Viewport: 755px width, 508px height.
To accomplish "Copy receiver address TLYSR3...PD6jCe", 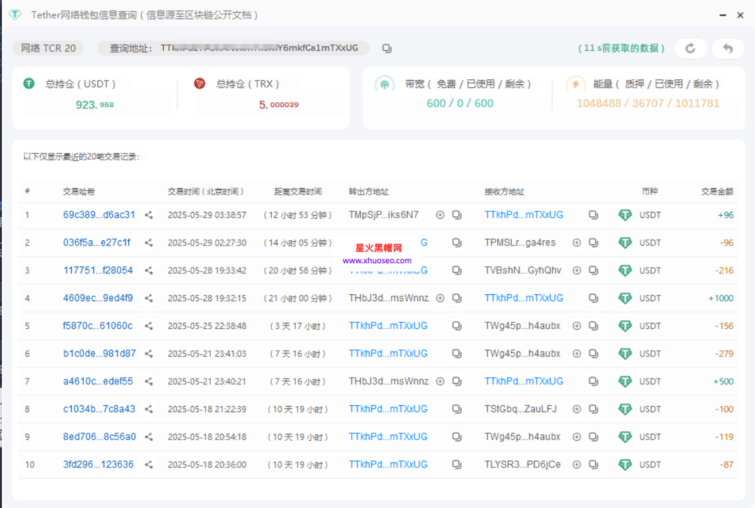I will pyautogui.click(x=594, y=465).
